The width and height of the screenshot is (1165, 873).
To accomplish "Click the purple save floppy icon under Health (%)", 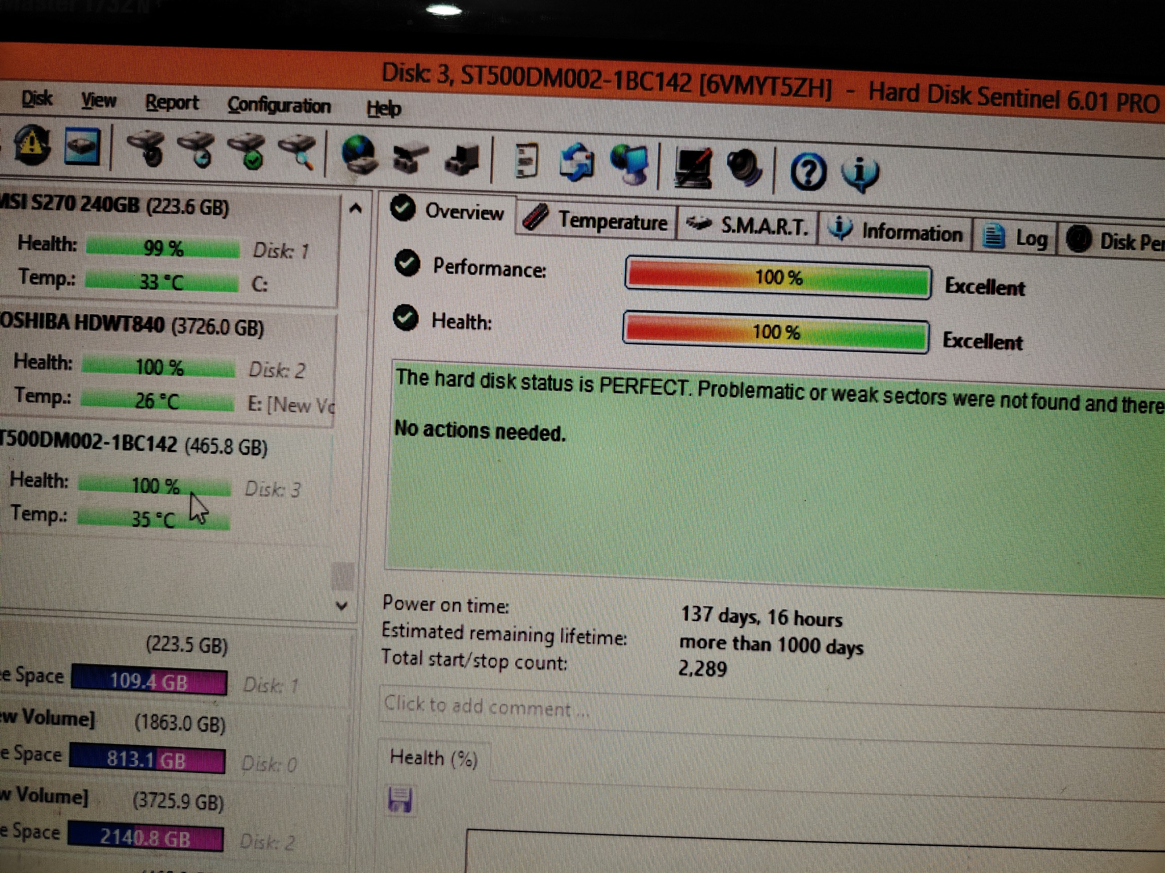I will pos(400,800).
